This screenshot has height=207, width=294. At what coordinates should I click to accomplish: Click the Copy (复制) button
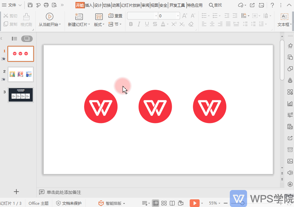tap(11, 24)
